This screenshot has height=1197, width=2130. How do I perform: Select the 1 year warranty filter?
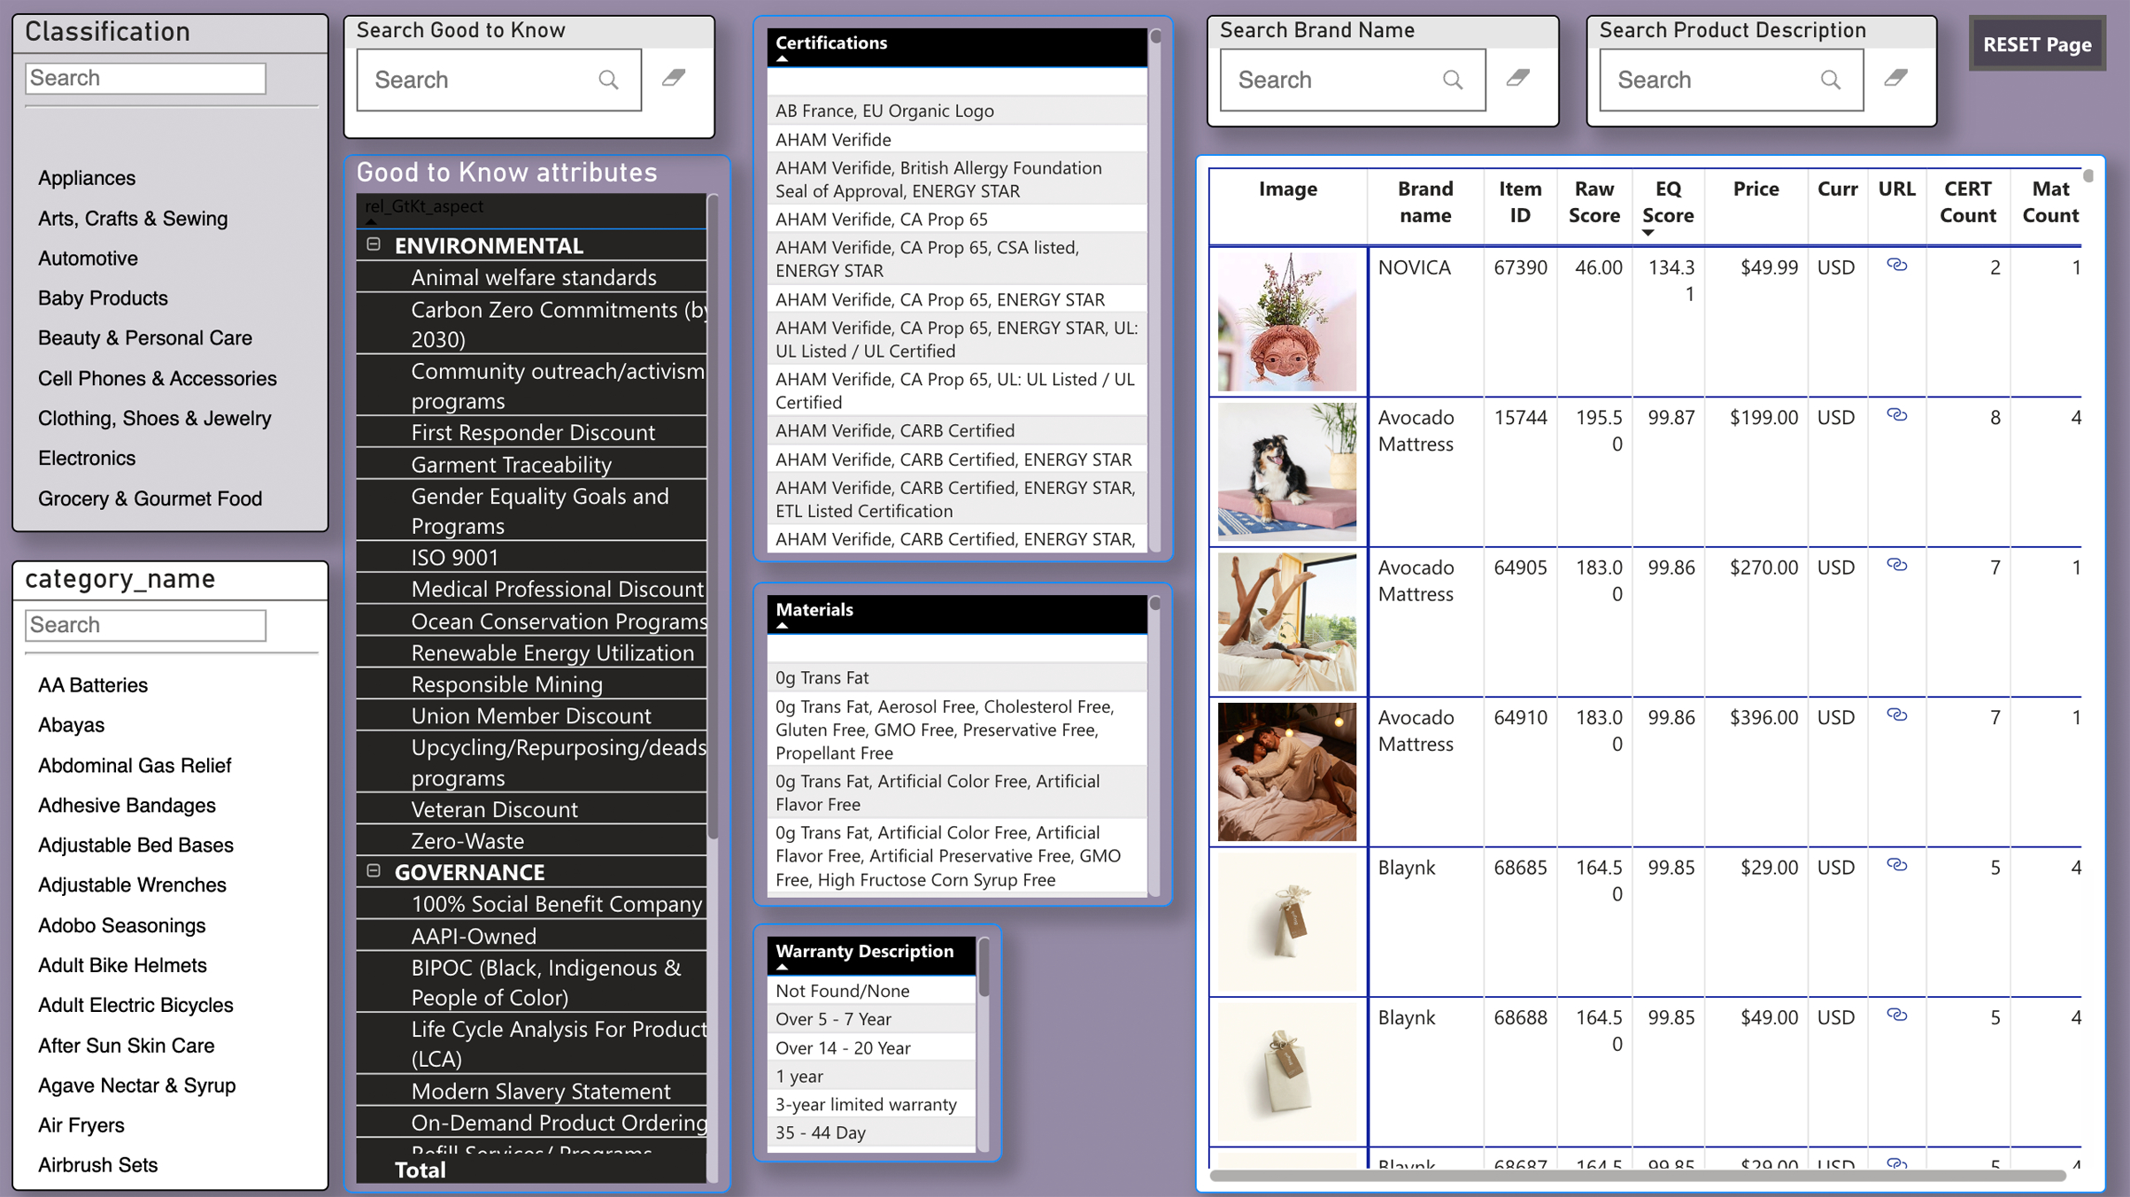tap(799, 1076)
